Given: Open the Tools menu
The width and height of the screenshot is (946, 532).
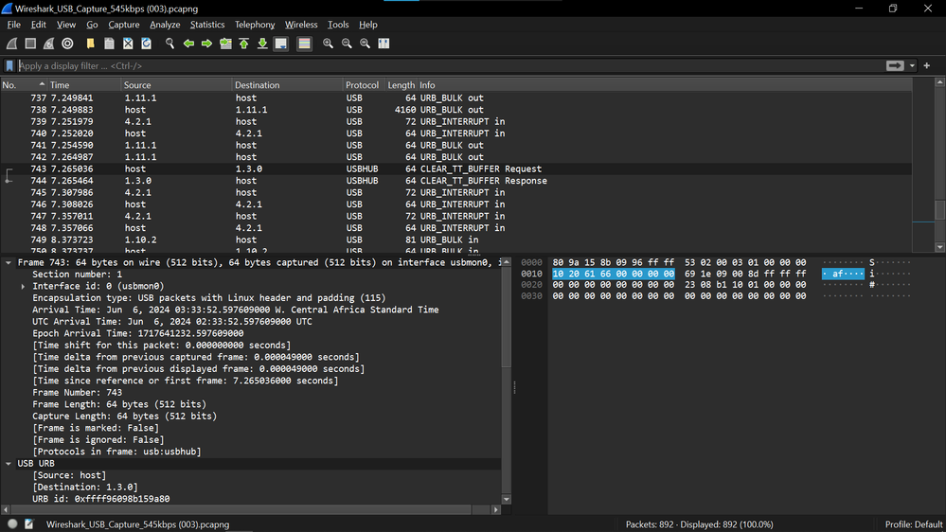Looking at the screenshot, I should pyautogui.click(x=338, y=25).
